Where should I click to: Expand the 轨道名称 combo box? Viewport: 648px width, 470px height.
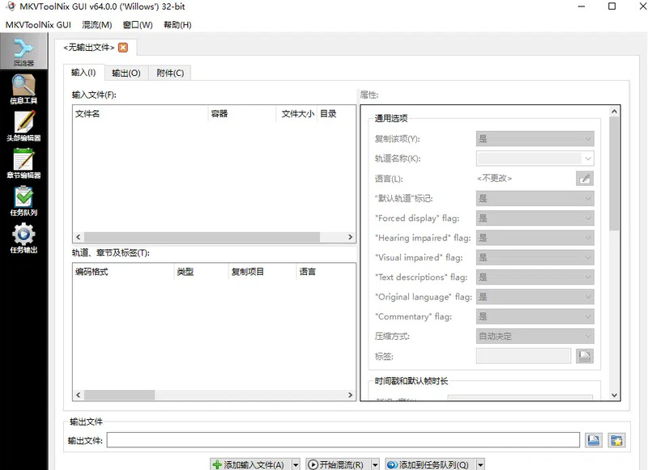coord(587,159)
